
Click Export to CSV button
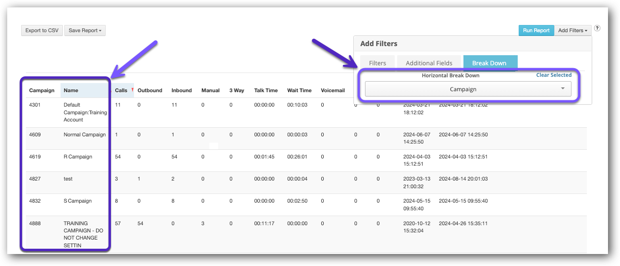click(x=42, y=31)
